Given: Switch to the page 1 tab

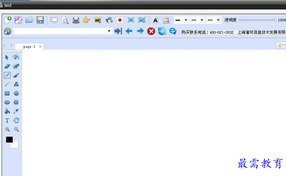Looking at the screenshot, I should pyautogui.click(x=29, y=47).
